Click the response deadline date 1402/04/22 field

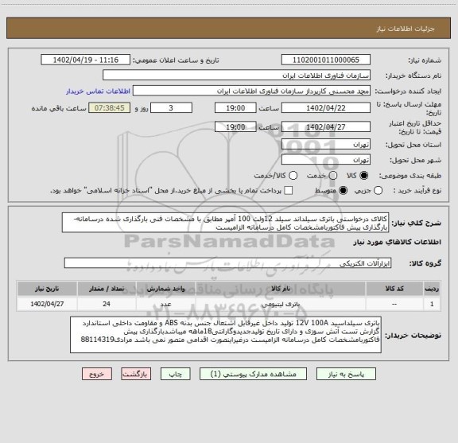click(326, 108)
